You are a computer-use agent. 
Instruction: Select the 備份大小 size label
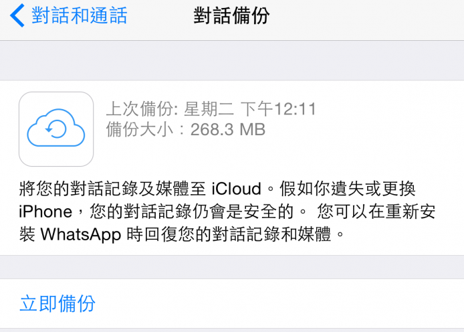click(x=140, y=129)
